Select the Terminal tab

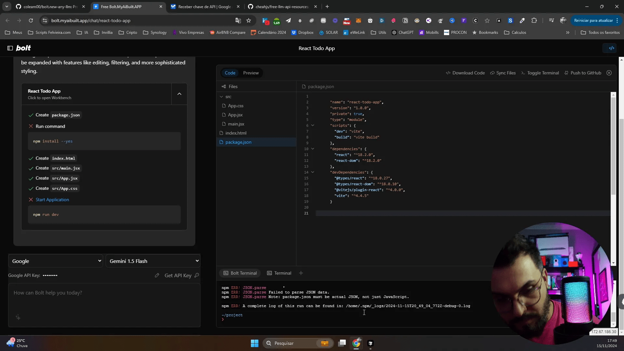pos(279,273)
